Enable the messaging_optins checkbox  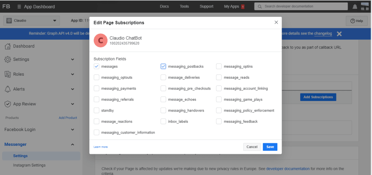(219, 66)
